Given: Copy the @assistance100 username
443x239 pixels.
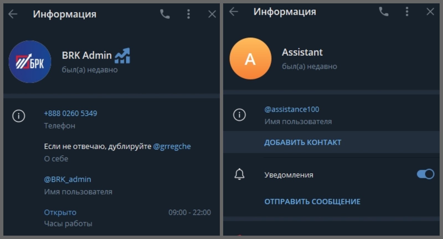Looking at the screenshot, I should coord(292,109).
